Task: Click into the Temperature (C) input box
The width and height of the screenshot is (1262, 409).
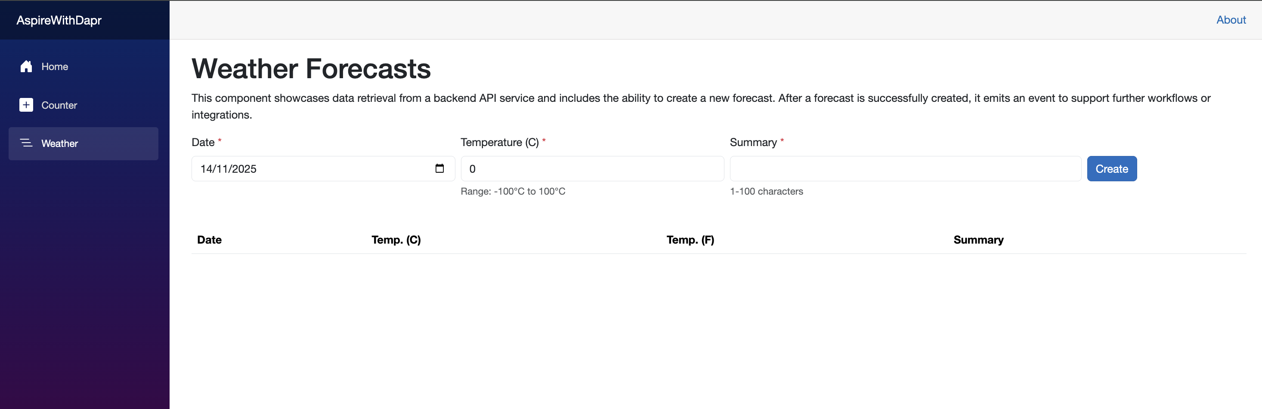Action: coord(592,169)
